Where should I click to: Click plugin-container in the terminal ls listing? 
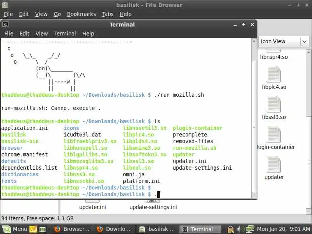pos(198,128)
